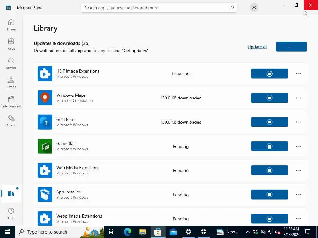Screen dimensions: 318x238
Task: Click the App Installer app icon
Action: tap(45, 195)
